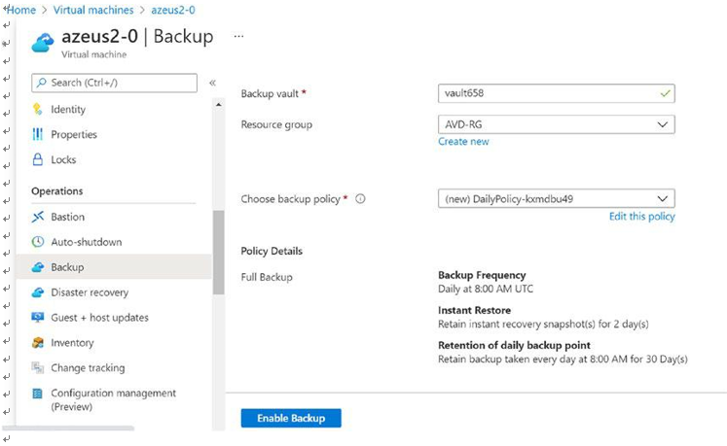
Task: Click the info icon beside backup policy
Action: click(360, 198)
